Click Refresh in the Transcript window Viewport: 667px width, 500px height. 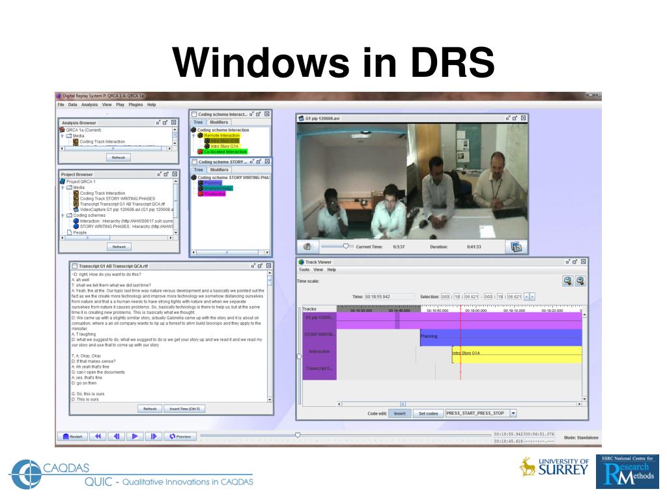tap(150, 409)
